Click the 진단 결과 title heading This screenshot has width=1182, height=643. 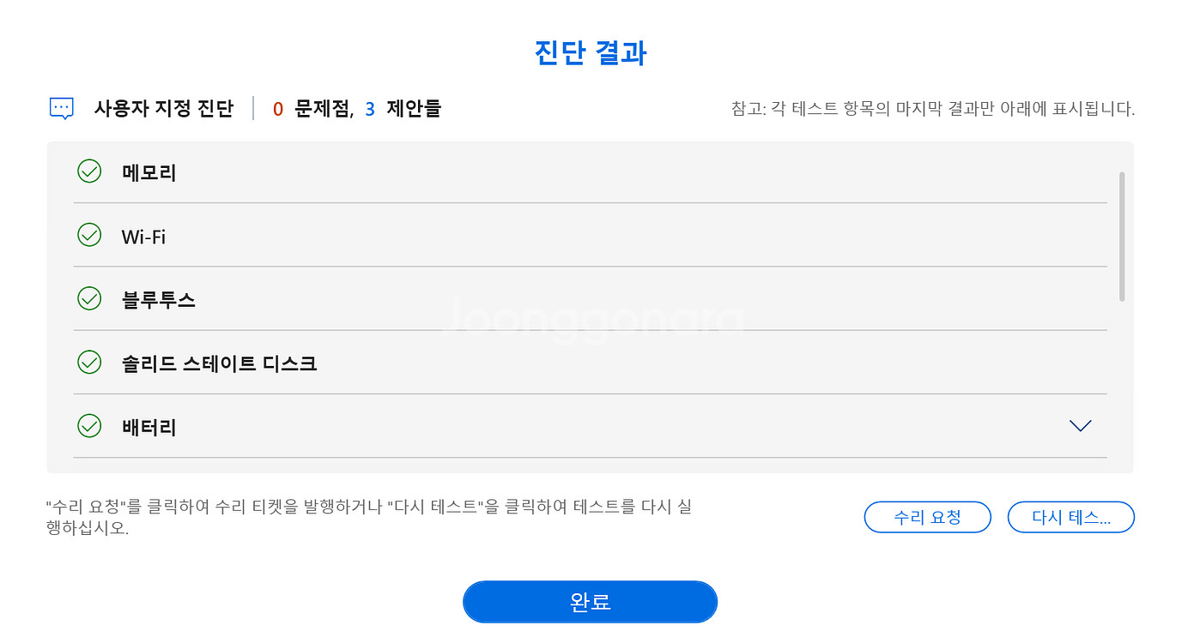pyautogui.click(x=591, y=53)
